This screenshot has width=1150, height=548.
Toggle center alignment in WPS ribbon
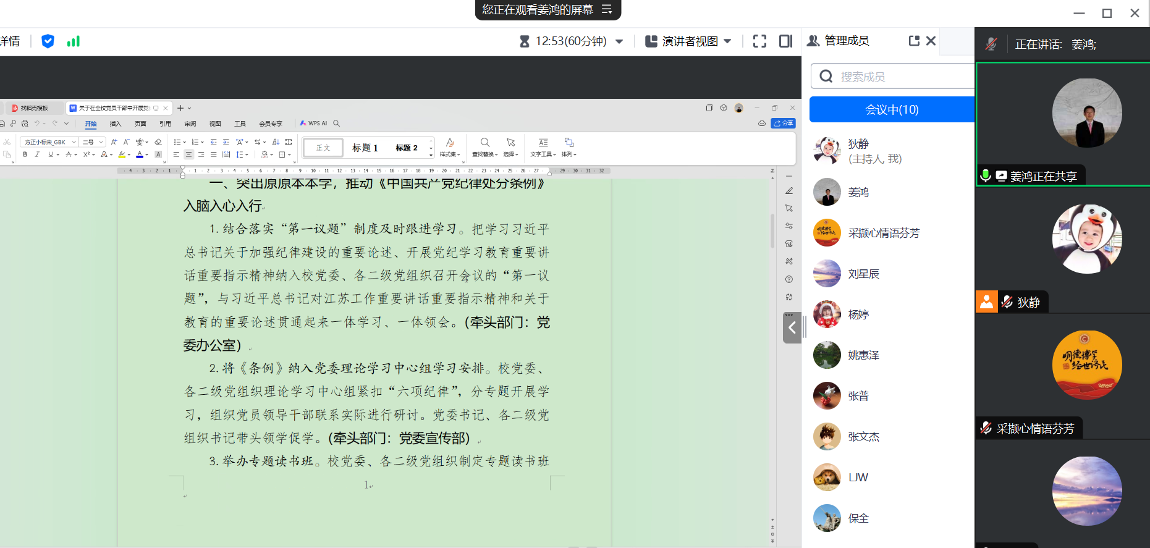coord(188,154)
